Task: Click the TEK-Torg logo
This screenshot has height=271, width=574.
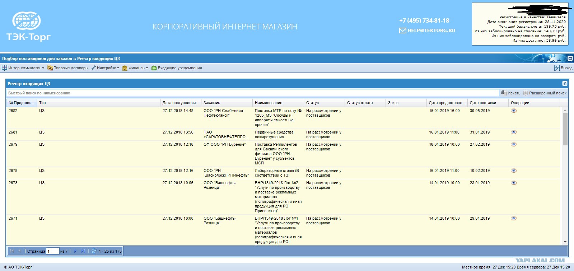Action: click(28, 27)
